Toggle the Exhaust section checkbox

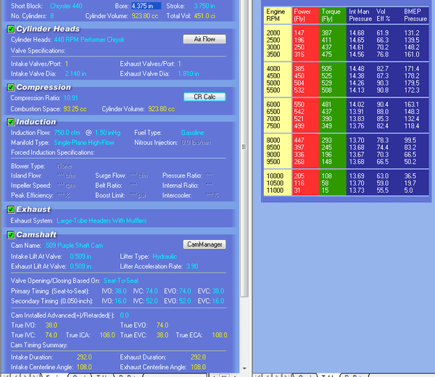coord(11,210)
